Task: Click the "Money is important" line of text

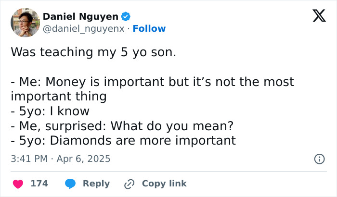Action: click(x=152, y=82)
